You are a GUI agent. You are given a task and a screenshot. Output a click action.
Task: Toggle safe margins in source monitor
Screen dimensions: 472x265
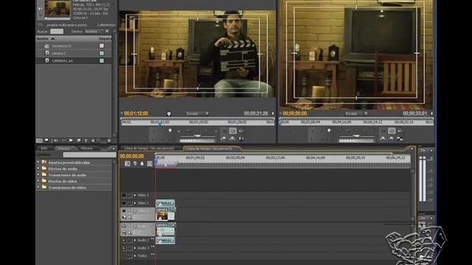point(232,131)
